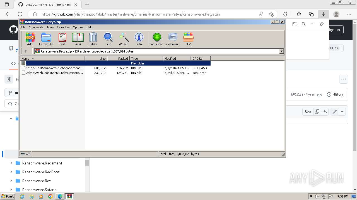Refresh the browser page
357x200 pixels.
[20, 14]
